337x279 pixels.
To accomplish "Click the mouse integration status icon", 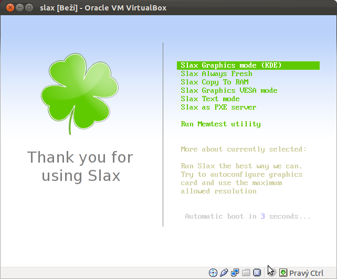I will point(272,273).
